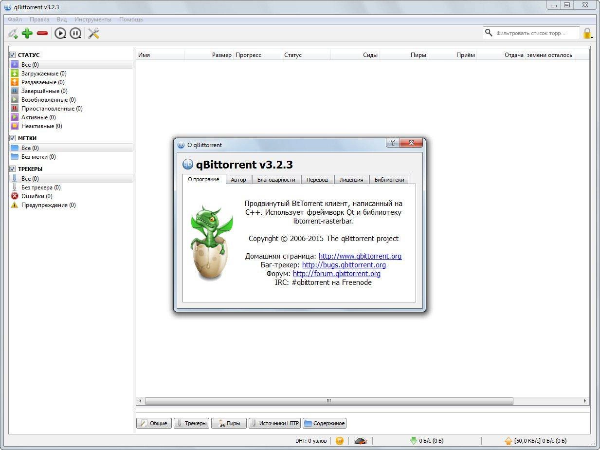
Task: Open the Файл menu
Action: click(15, 19)
